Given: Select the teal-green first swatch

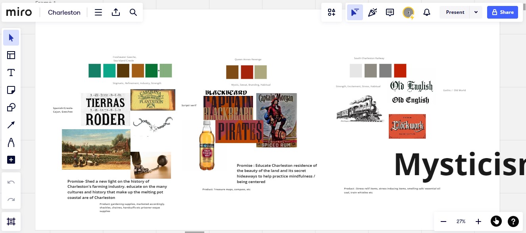Looking at the screenshot, I should pyautogui.click(x=95, y=71).
